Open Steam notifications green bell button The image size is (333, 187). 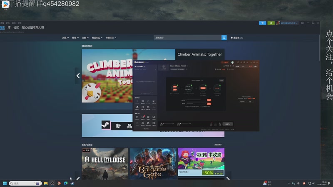coord(271,23)
